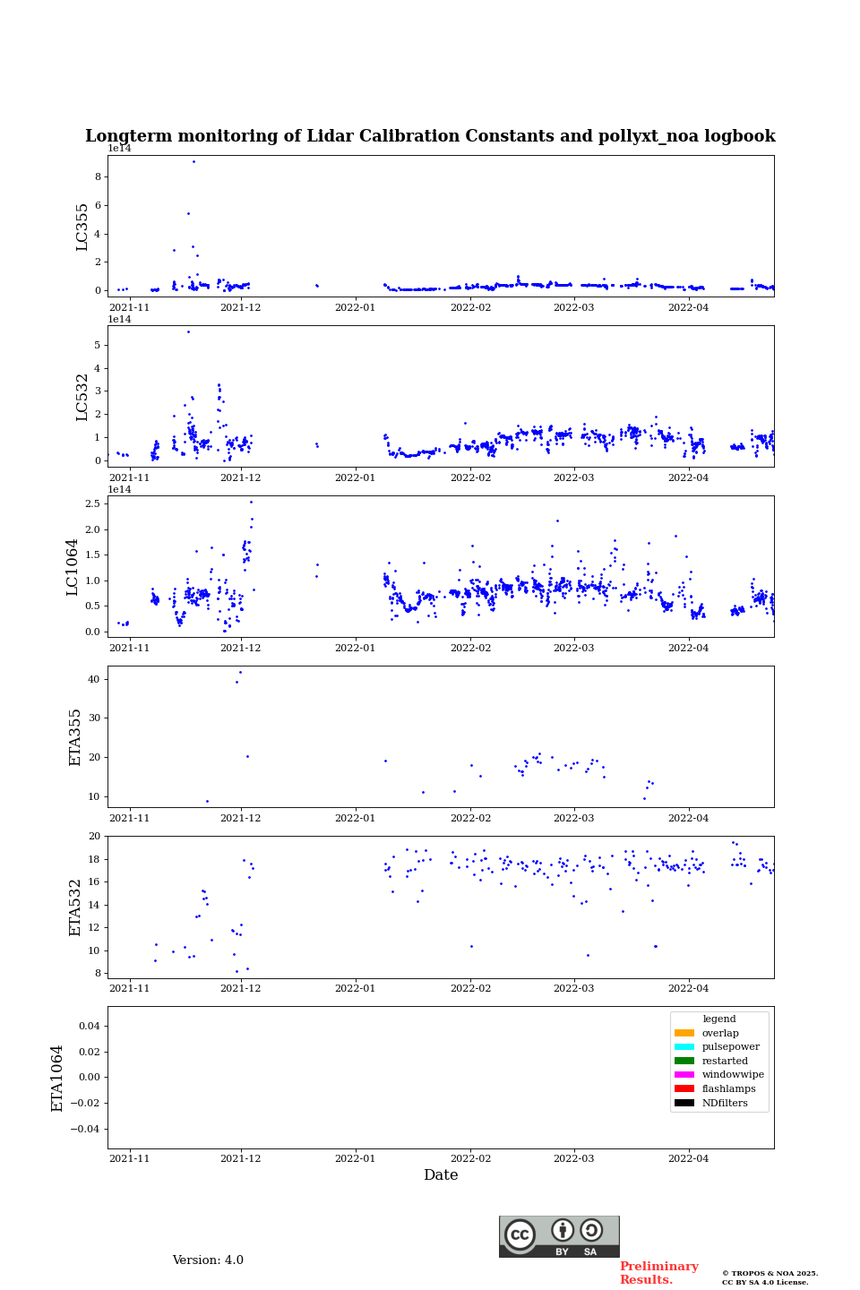Screen dimensions: 860x1290
Task: Click the SA share-alike icon
Action: point(591,1230)
